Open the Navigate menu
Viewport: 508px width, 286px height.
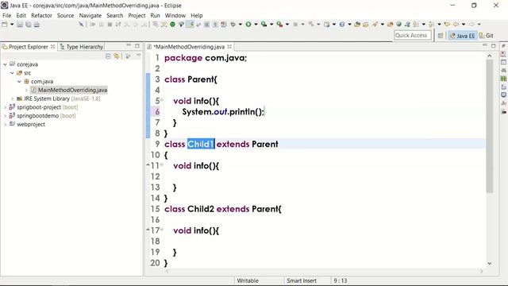point(90,15)
